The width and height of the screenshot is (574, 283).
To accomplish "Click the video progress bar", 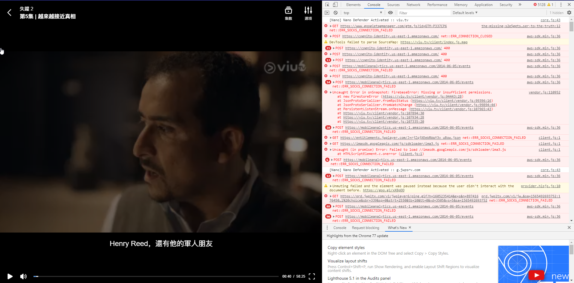I will (x=149, y=276).
